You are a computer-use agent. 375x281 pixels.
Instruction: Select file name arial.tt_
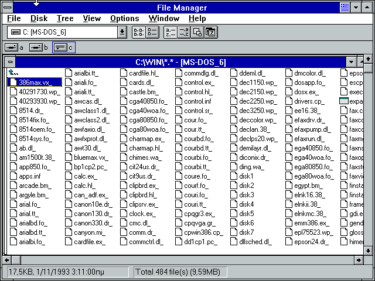[29, 214]
